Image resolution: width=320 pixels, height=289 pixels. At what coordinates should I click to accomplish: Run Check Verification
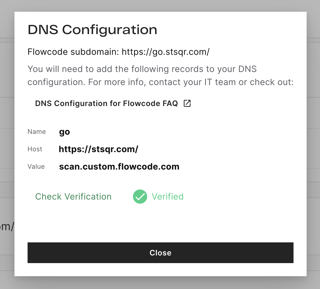[x=73, y=197]
